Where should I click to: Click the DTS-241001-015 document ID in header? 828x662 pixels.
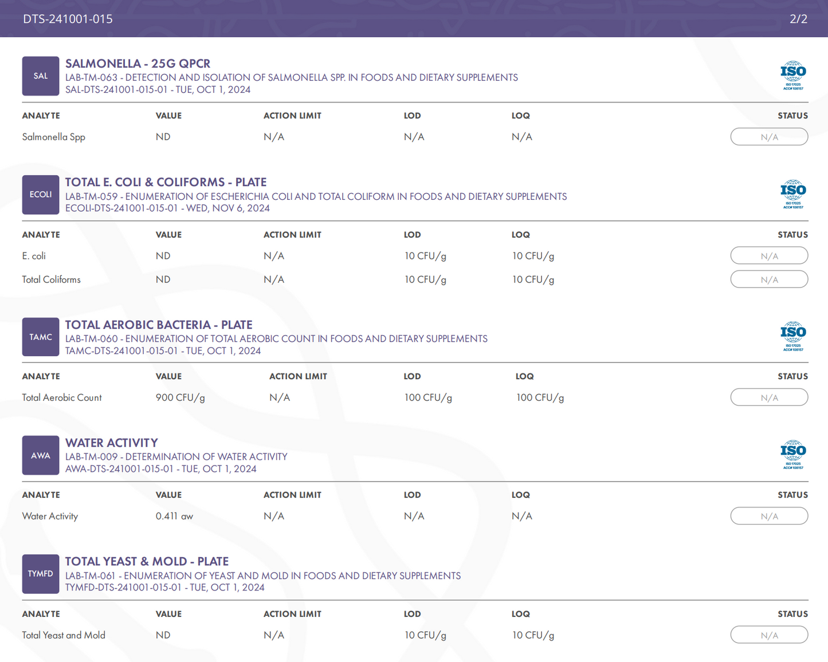[x=68, y=19]
